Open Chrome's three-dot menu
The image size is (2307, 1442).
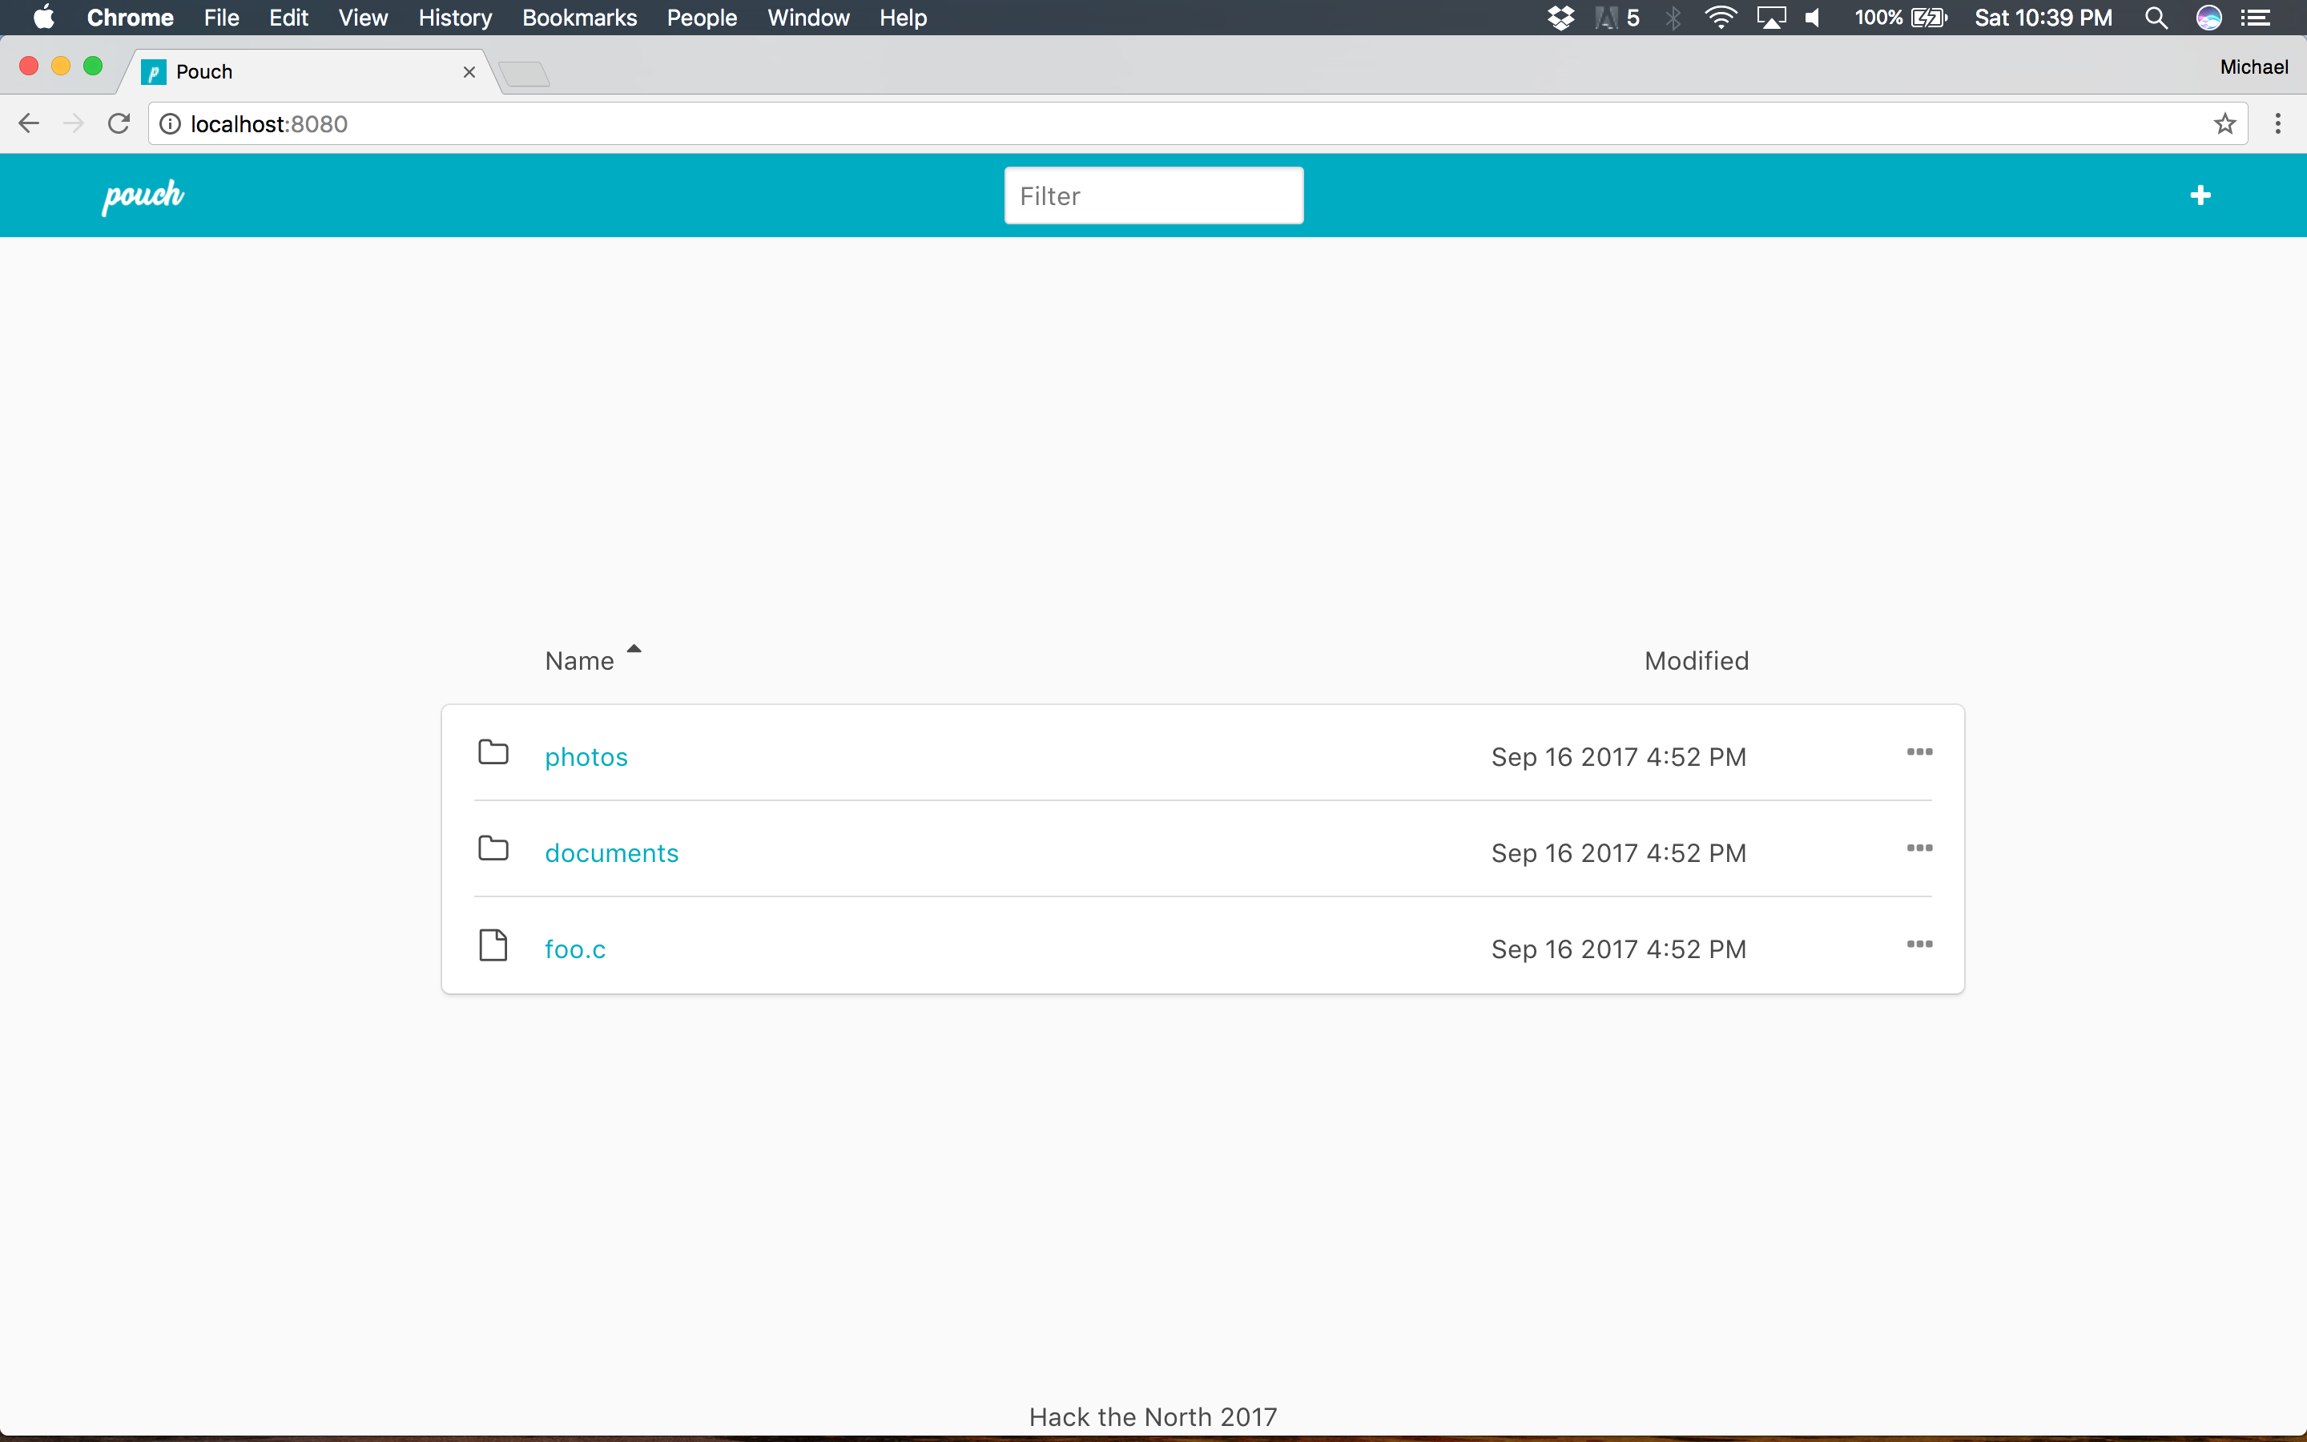[x=2277, y=124]
